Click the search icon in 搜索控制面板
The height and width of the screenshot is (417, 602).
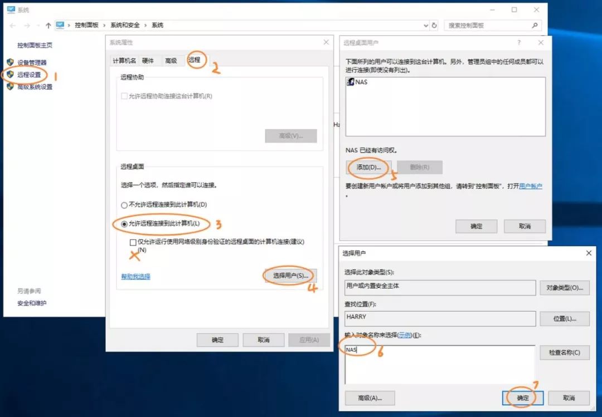coord(534,25)
